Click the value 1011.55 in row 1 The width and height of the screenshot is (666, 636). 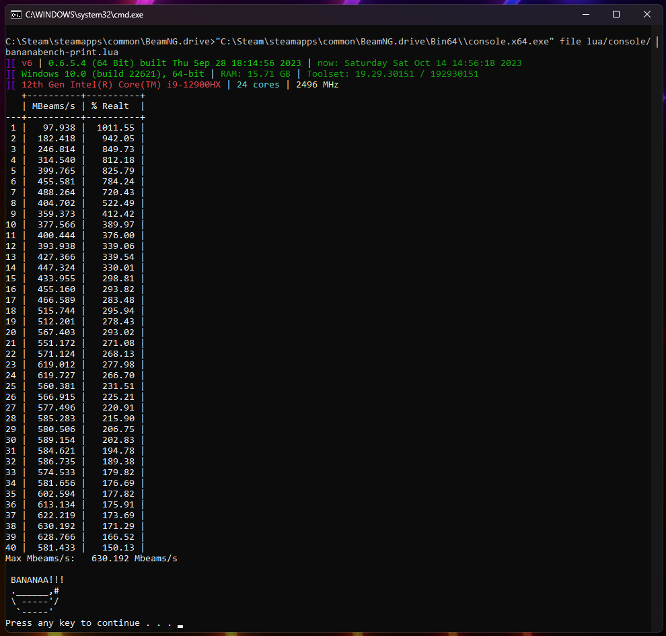(x=116, y=128)
